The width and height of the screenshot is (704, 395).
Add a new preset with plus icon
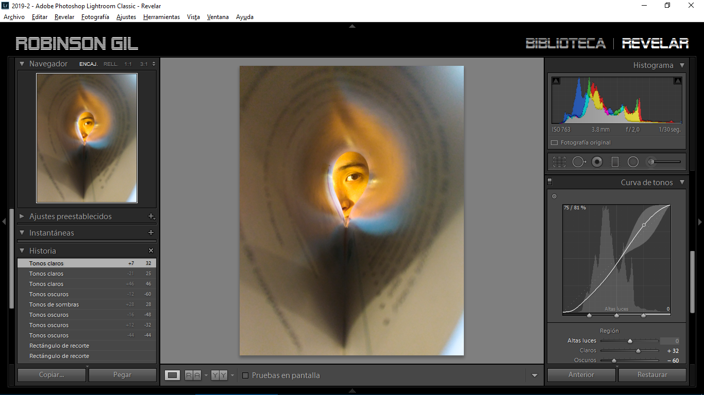tap(151, 217)
